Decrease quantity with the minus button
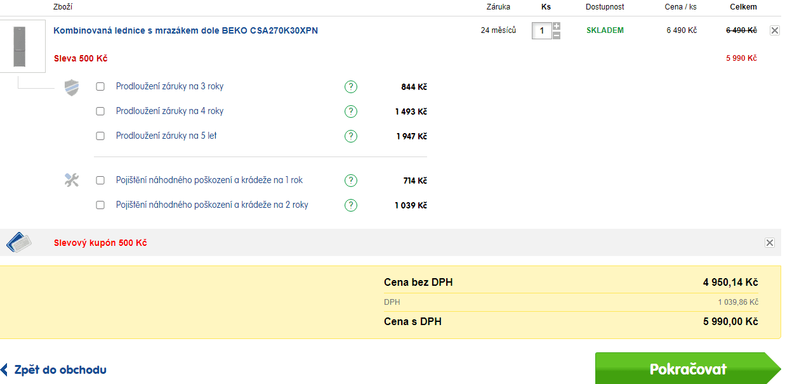785x384 pixels. coord(557,35)
